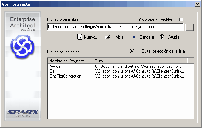
Task: Click the Cancelar button label
Action: [147, 37]
